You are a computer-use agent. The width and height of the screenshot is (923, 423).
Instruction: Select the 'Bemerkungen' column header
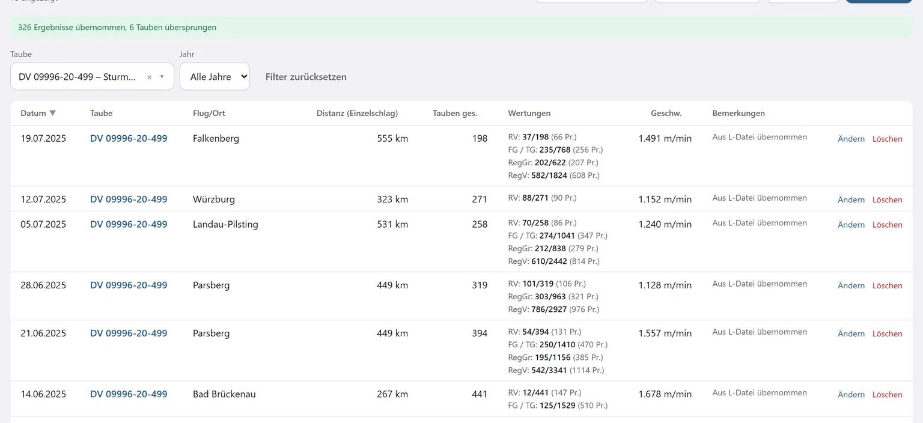click(x=739, y=113)
